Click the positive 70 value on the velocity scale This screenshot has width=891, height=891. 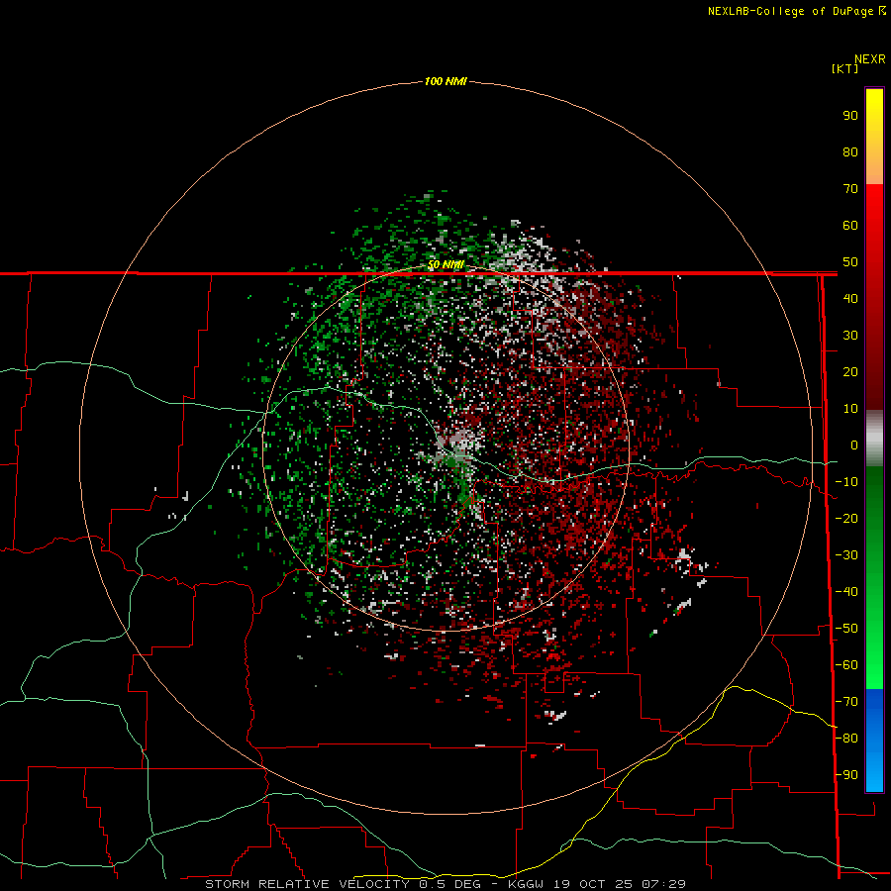point(850,189)
